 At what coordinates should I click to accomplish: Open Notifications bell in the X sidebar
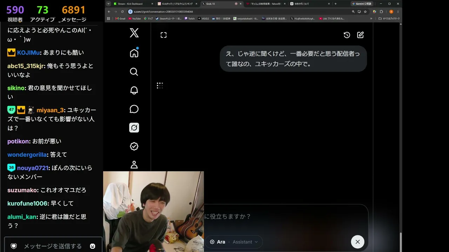coord(134,90)
